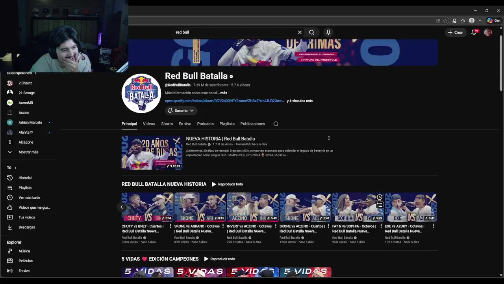Expand the Suscripciones section header

(21, 73)
